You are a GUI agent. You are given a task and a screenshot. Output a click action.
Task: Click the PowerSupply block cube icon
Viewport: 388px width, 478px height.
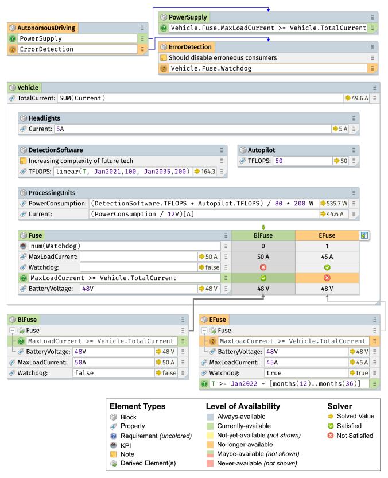[x=164, y=17]
